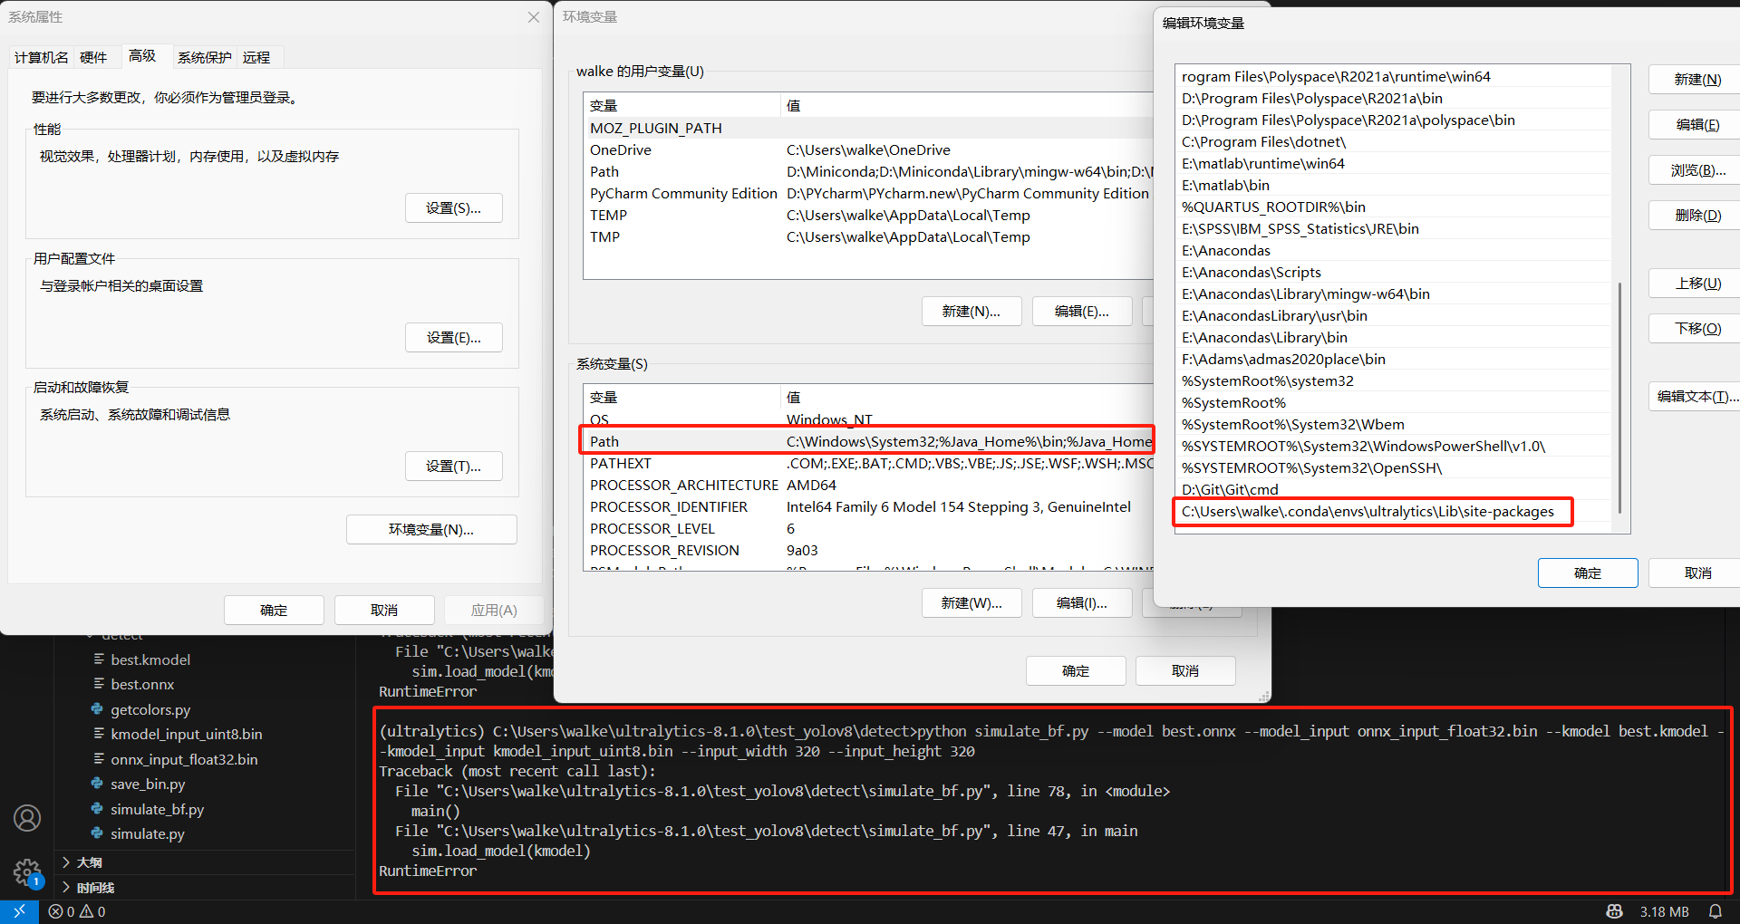Click the Python icon beside save_bin.py
This screenshot has height=924, width=1740.
click(97, 784)
